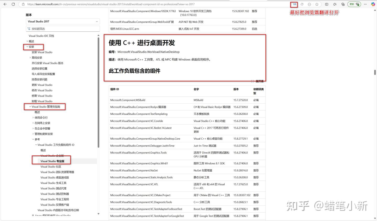Image resolution: width=377 pixels, height=221 pixels.
Task: Open Copilot via the colorful top-right icon
Action: coord(373,4)
